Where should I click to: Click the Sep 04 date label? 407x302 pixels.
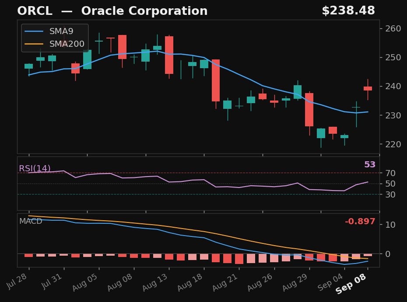point(331,282)
